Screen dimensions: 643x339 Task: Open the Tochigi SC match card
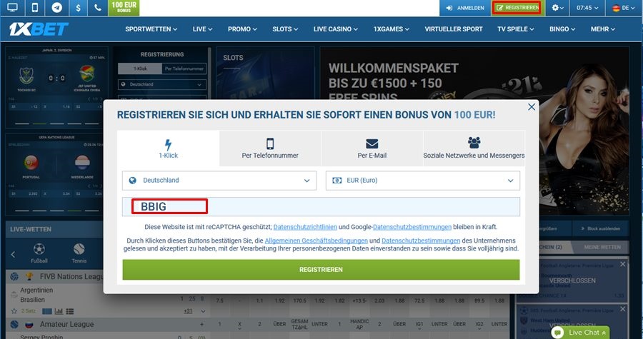pyautogui.click(x=56, y=87)
